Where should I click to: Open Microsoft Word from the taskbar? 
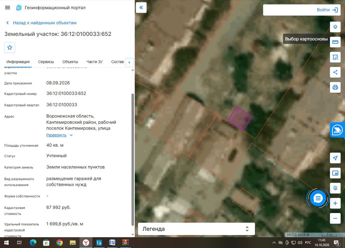[112, 243]
